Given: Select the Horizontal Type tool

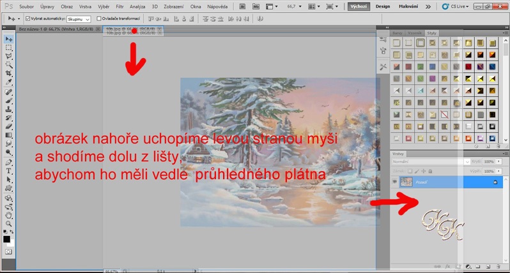Looking at the screenshot, I should (8, 171).
